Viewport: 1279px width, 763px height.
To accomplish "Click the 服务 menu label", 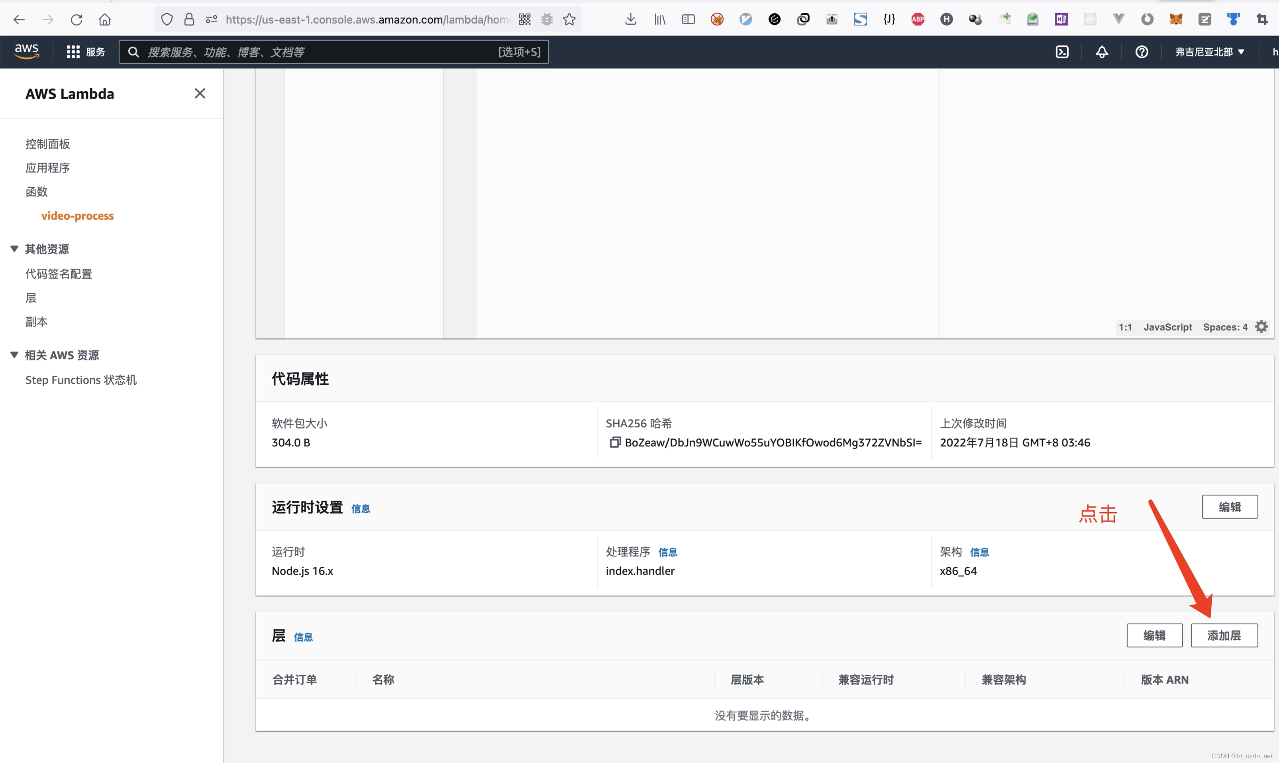I will (x=95, y=52).
